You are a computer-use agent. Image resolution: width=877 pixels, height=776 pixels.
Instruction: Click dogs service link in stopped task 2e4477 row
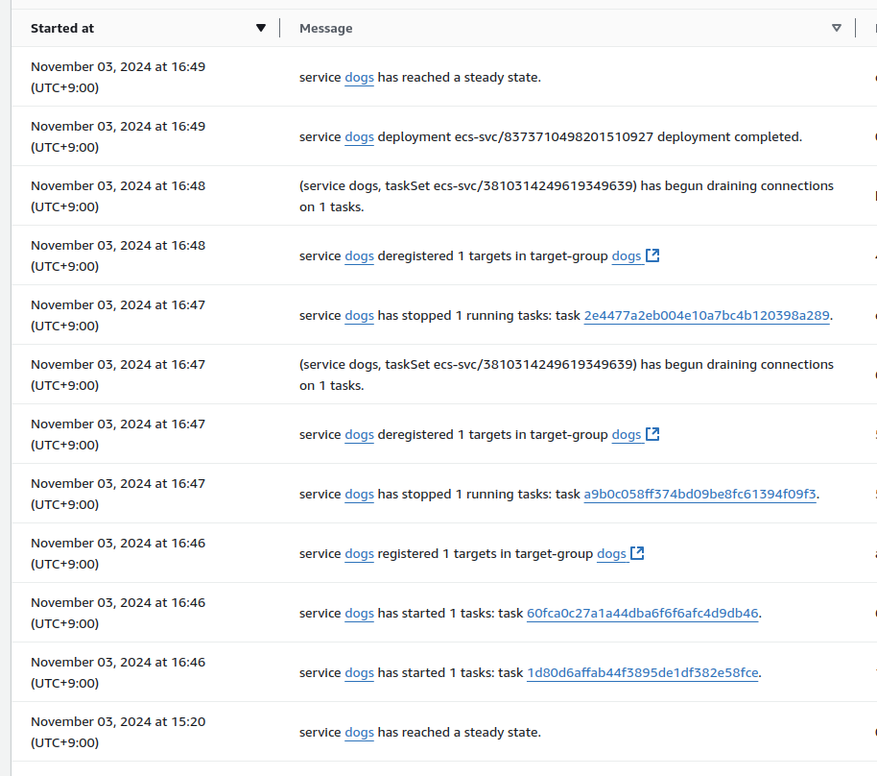tap(359, 315)
